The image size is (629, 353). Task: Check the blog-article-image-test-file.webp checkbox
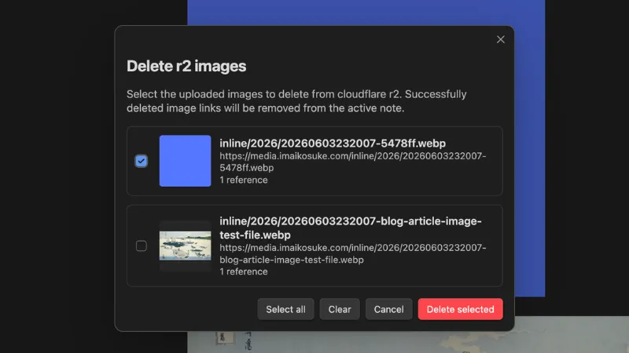[142, 246]
